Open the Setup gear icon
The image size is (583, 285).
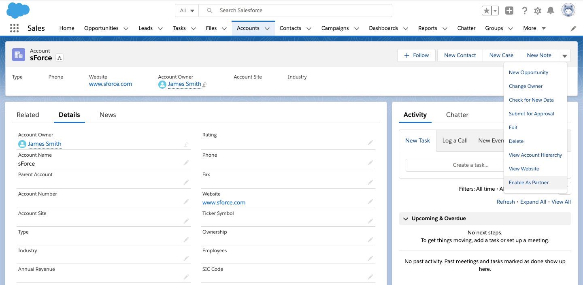pos(538,11)
